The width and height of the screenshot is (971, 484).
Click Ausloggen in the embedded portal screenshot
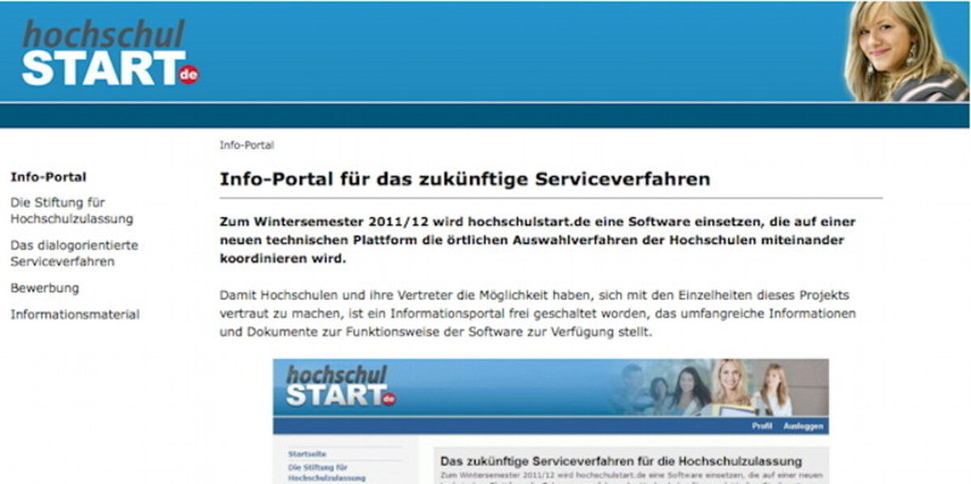(803, 426)
